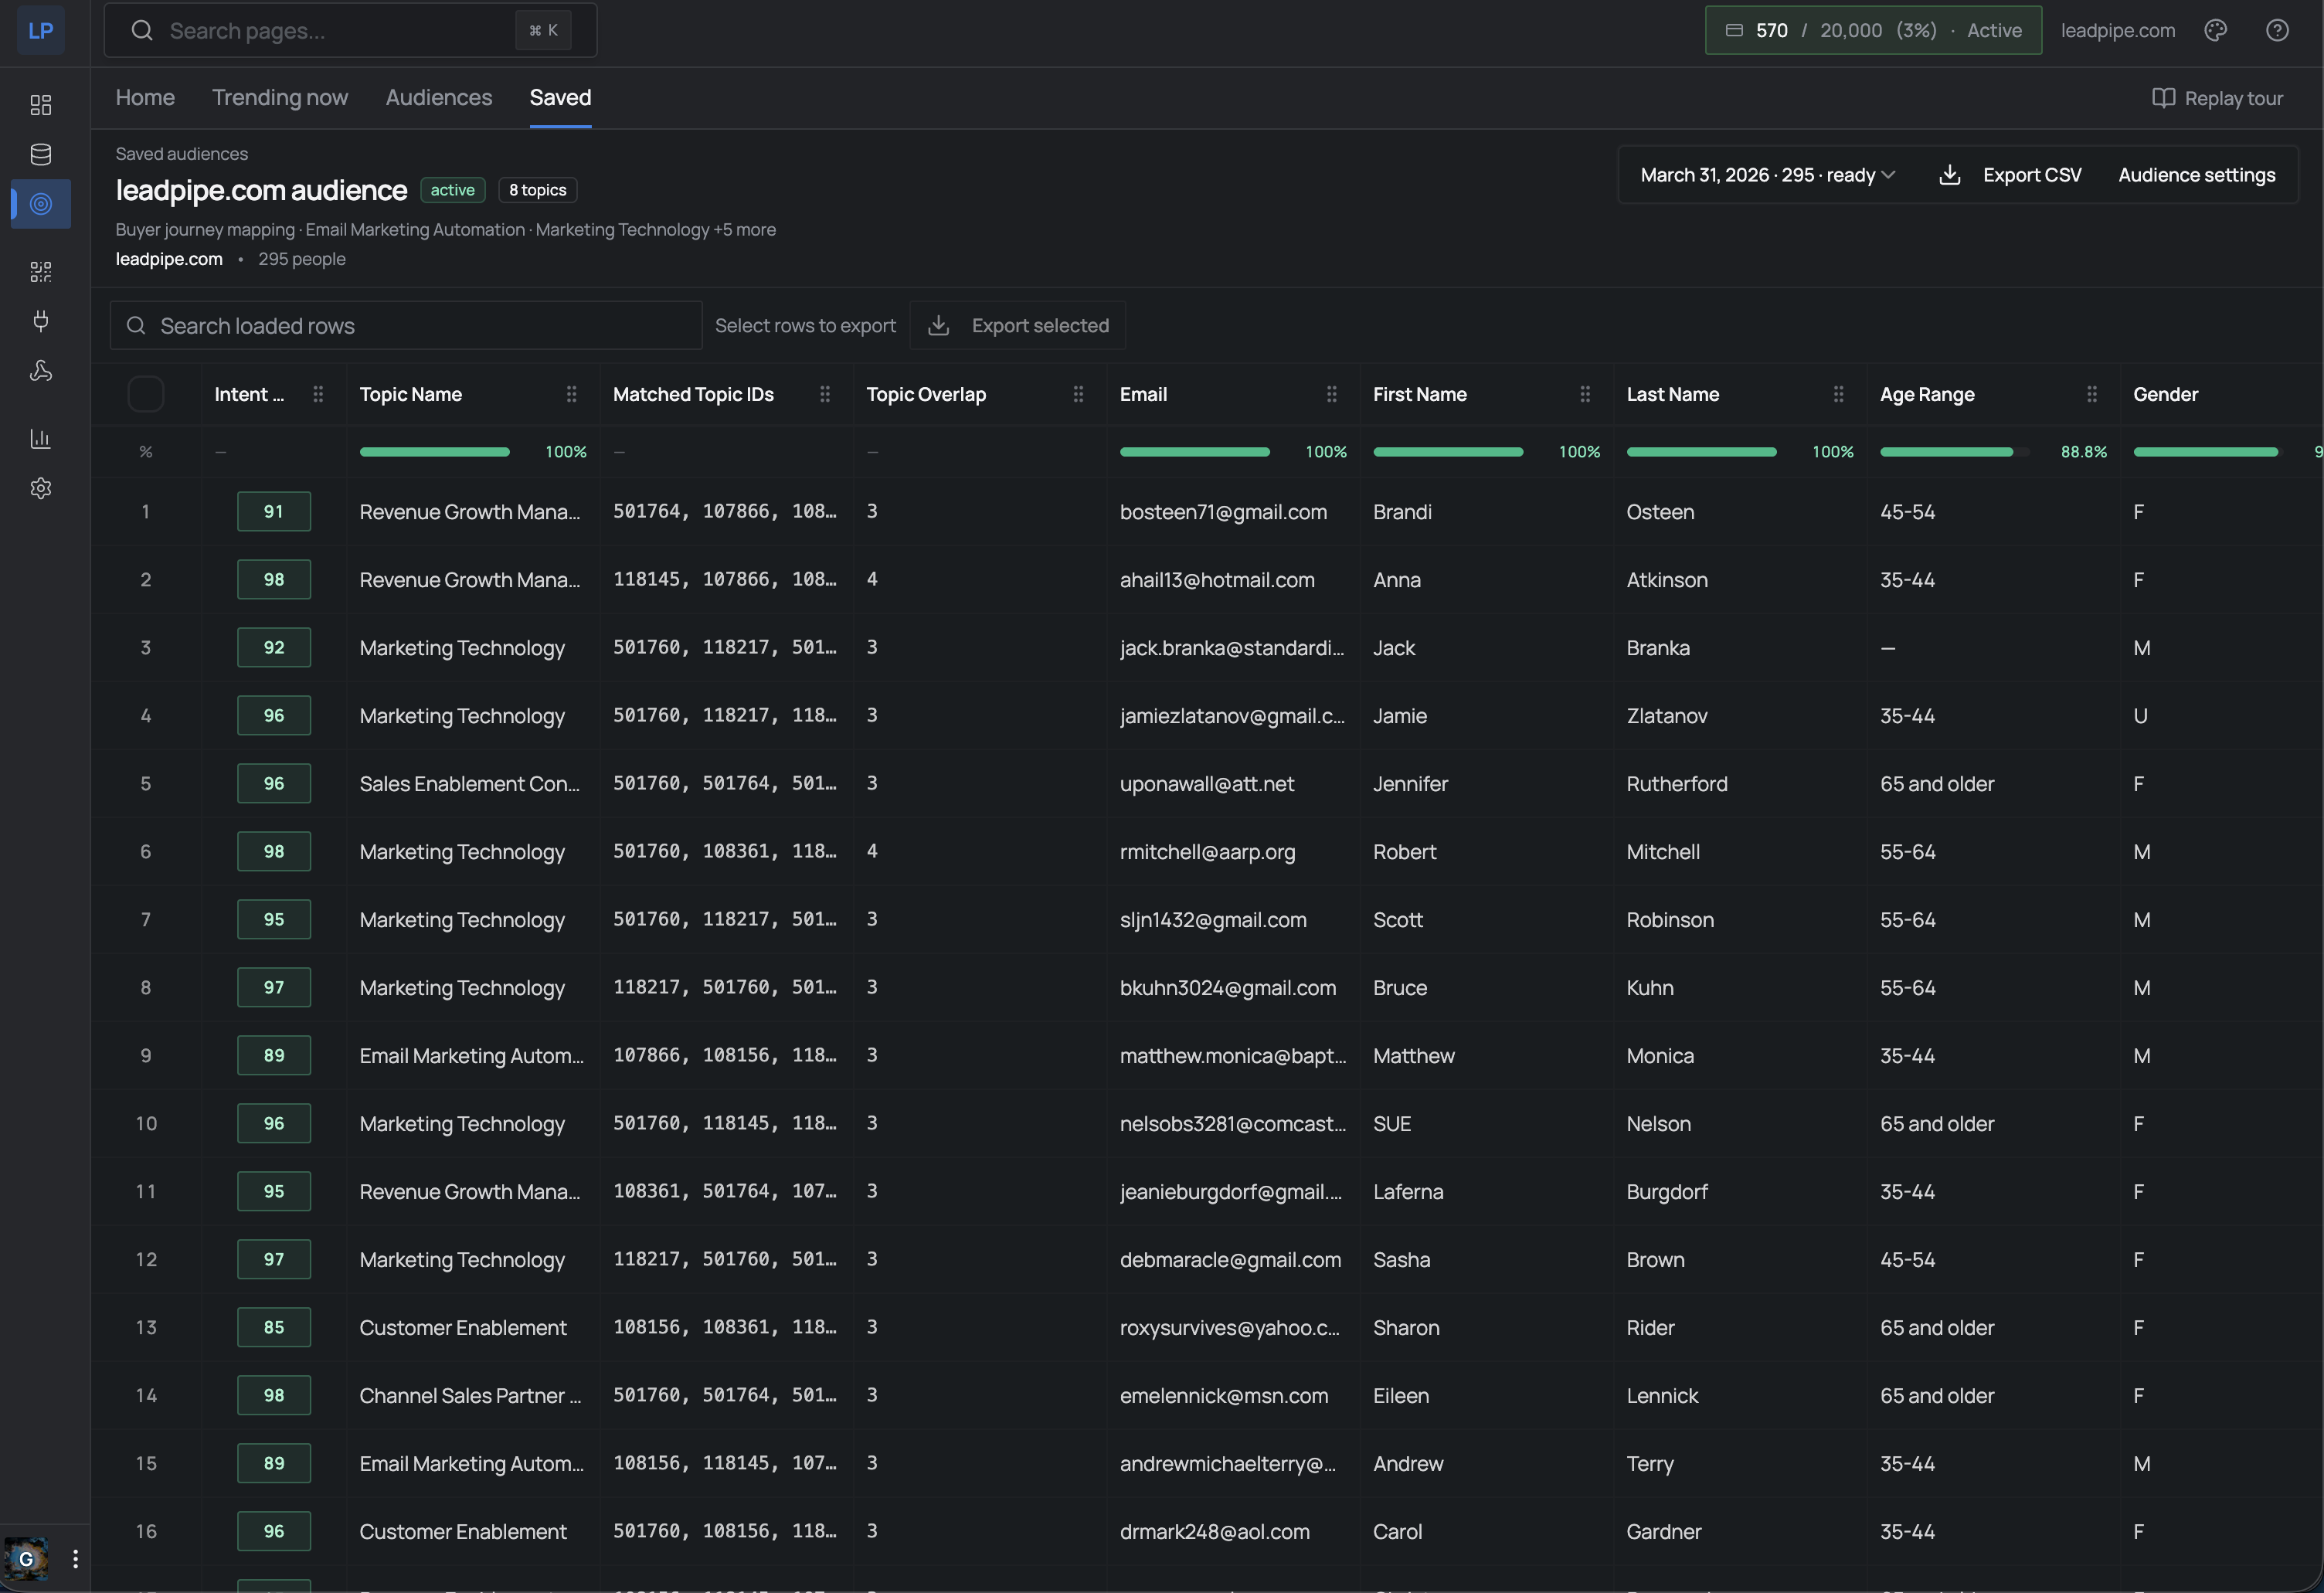The width and height of the screenshot is (2324, 1593).
Task: Open the help question-mark icon
Action: (x=2278, y=30)
